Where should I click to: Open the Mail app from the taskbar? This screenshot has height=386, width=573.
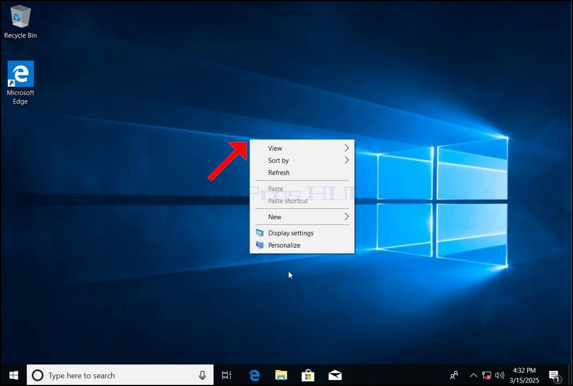click(x=335, y=375)
